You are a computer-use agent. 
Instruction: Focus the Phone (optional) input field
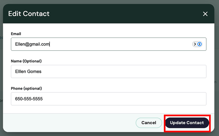click(x=108, y=99)
